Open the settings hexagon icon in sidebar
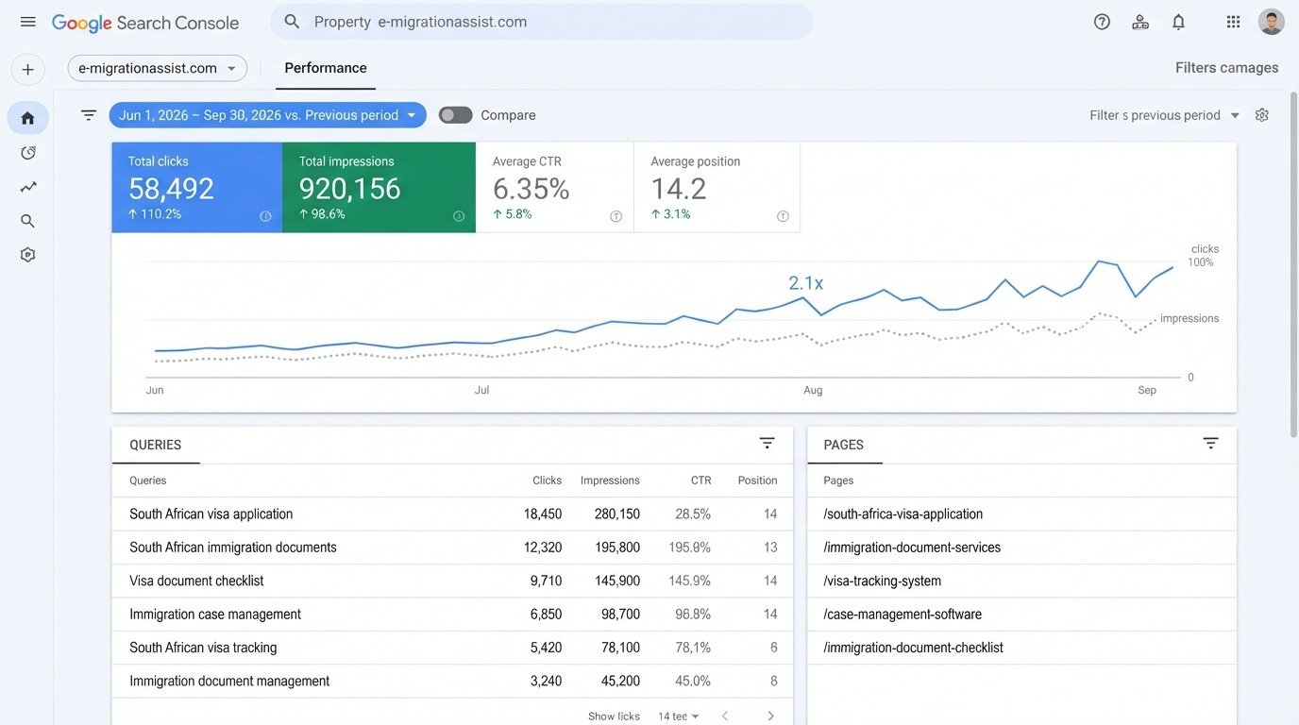Viewport: 1299px width, 725px height. click(27, 255)
